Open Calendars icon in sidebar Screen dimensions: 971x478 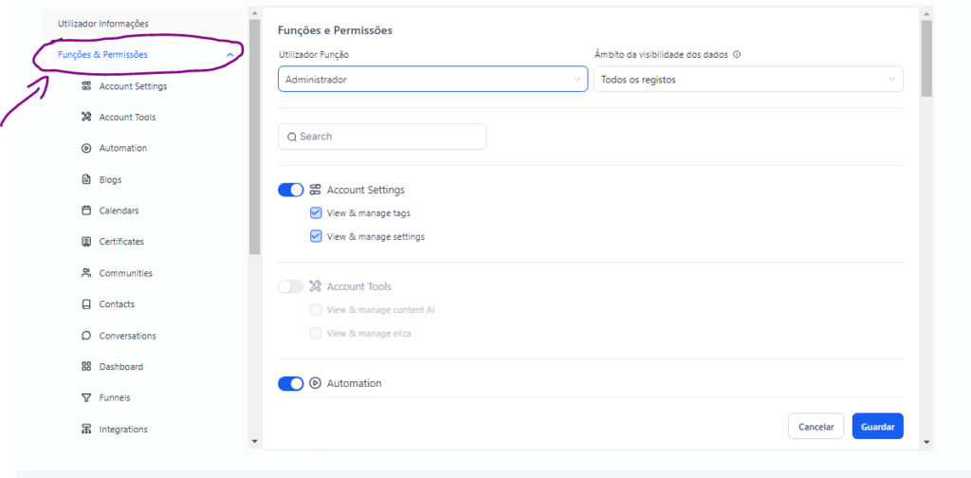(86, 211)
